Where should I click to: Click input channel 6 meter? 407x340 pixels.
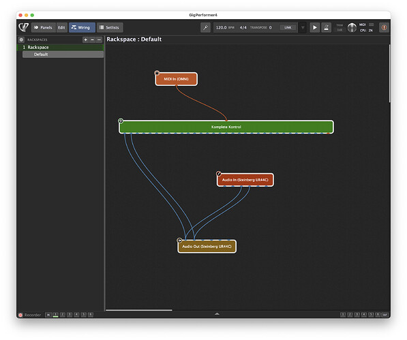[x=91, y=315]
